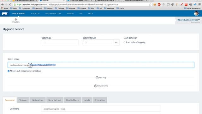Switch to the Security/Host tab
Screen dimensions: 202x114
[55, 100]
